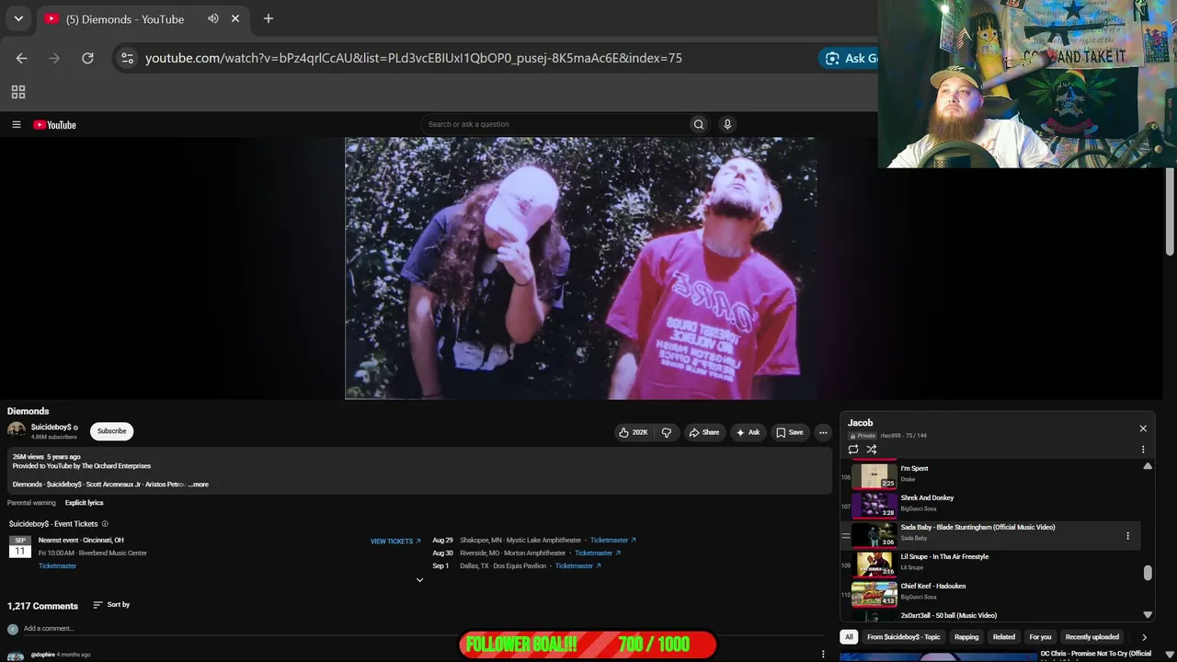Screen dimensions: 1177x662
Task: Mute the Diemonds tab audio
Action: click(213, 18)
